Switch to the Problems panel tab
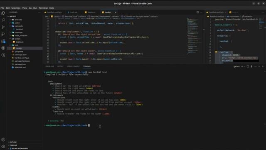 (x=49, y=66)
